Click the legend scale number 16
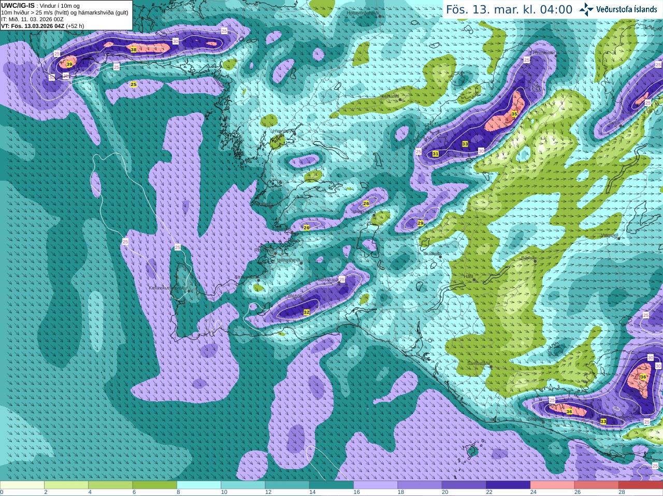The image size is (663, 496). (x=356, y=492)
